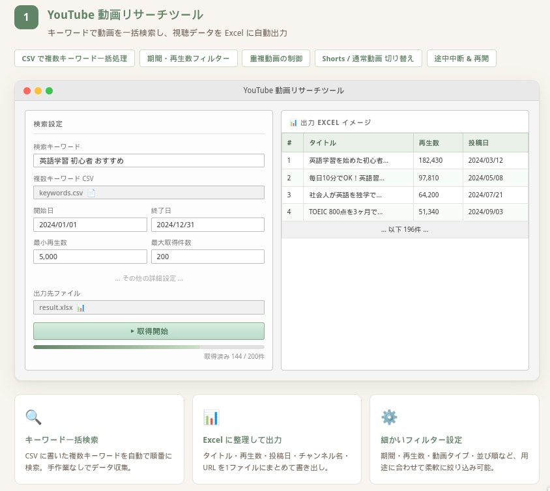
Task: Click the YouTube 動画リサーチツール page heading
Action: pos(125,15)
